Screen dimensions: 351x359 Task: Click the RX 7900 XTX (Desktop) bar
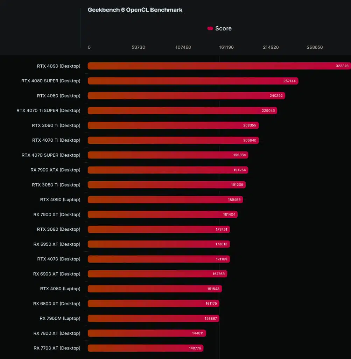(168, 170)
